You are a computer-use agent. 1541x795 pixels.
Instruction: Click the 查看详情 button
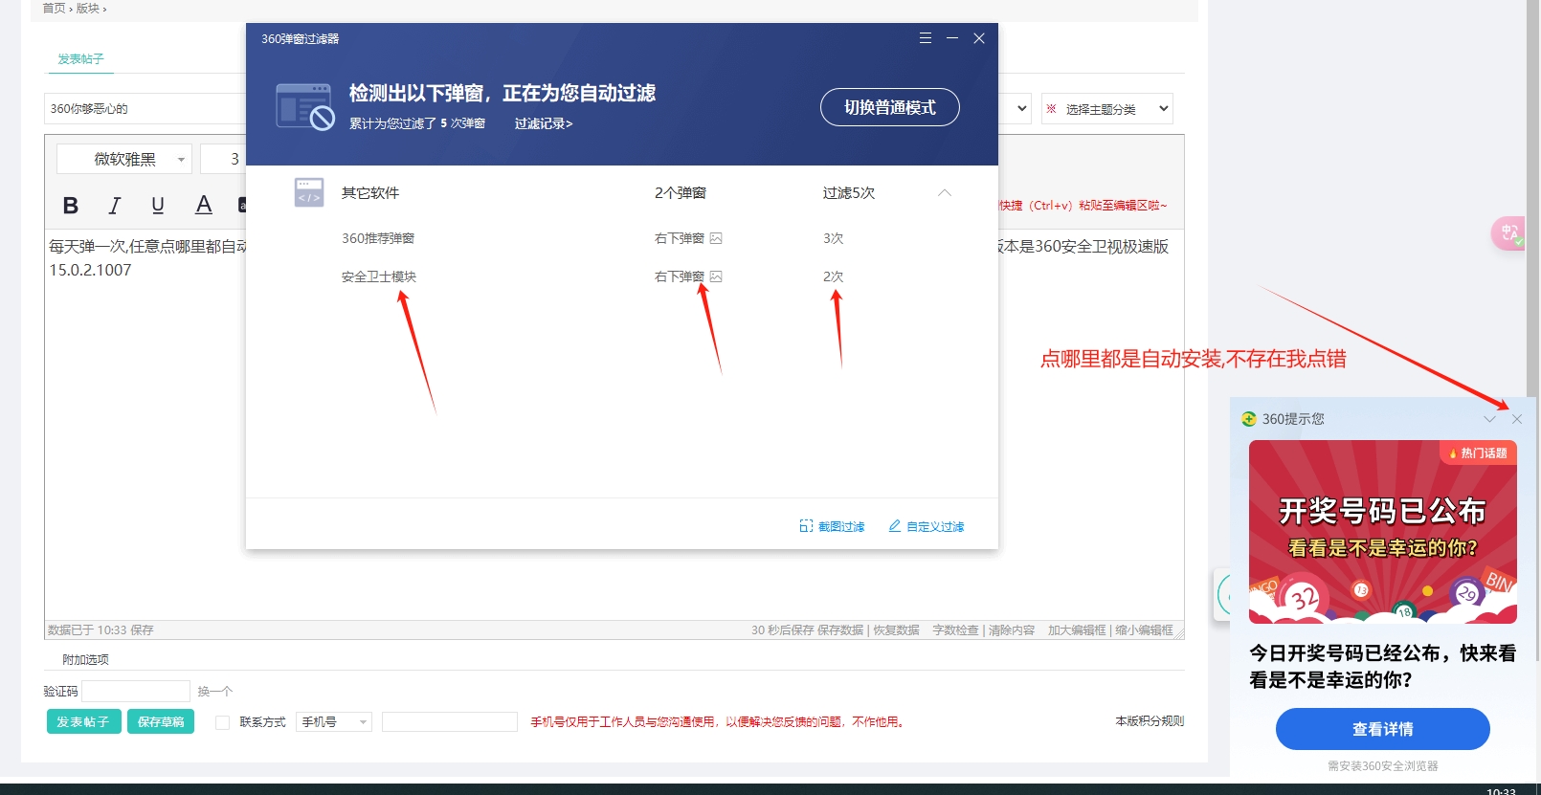[x=1383, y=729]
